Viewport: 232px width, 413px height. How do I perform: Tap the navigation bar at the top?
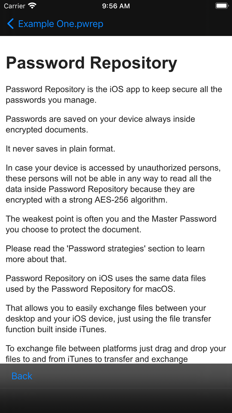[116, 24]
